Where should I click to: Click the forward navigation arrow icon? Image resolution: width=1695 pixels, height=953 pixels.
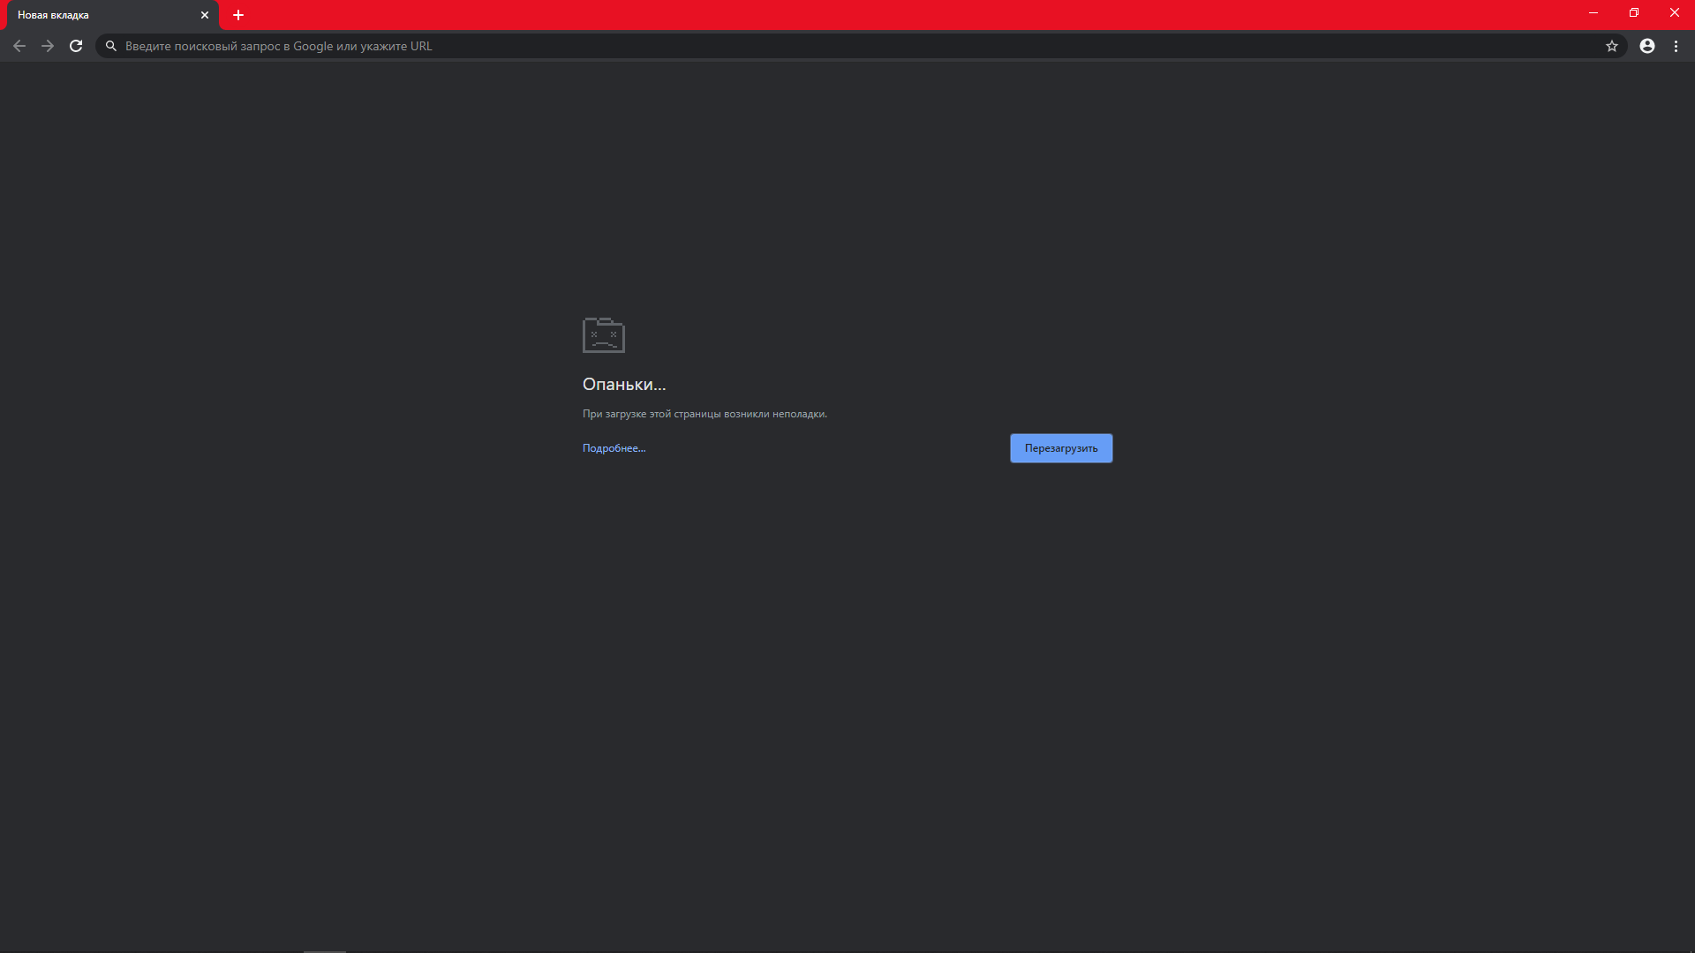(47, 45)
